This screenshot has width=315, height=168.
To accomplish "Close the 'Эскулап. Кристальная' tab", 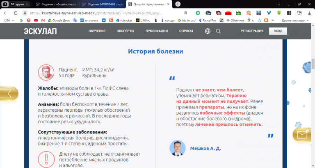I will 168,4.
